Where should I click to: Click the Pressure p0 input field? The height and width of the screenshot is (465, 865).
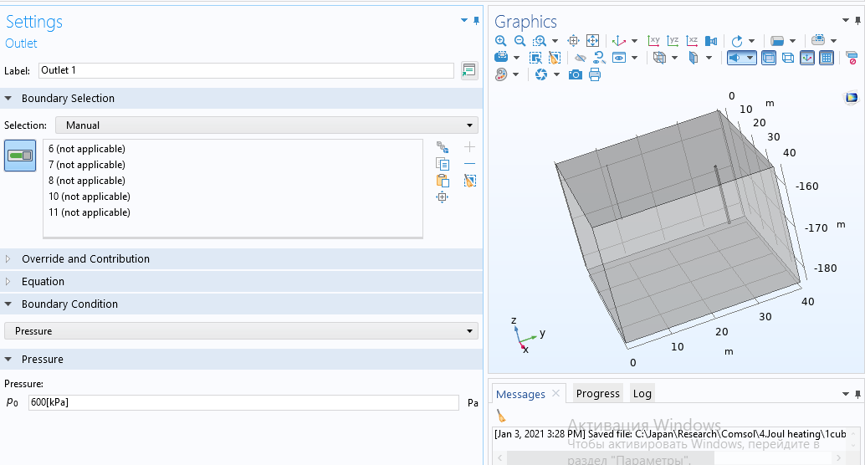click(x=243, y=403)
